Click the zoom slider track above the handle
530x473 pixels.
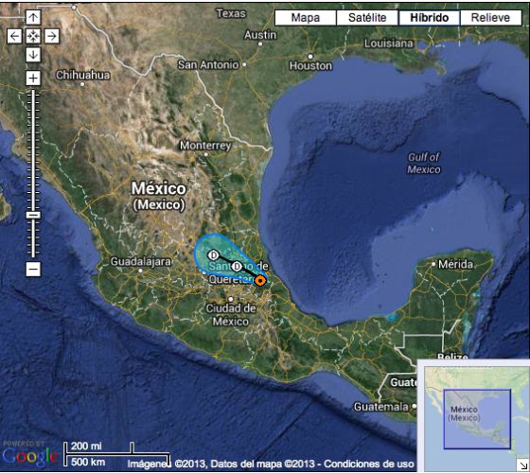(x=33, y=150)
